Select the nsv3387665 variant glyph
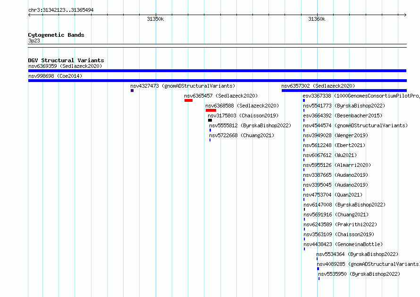This screenshot has height=297, width=420. (304, 180)
